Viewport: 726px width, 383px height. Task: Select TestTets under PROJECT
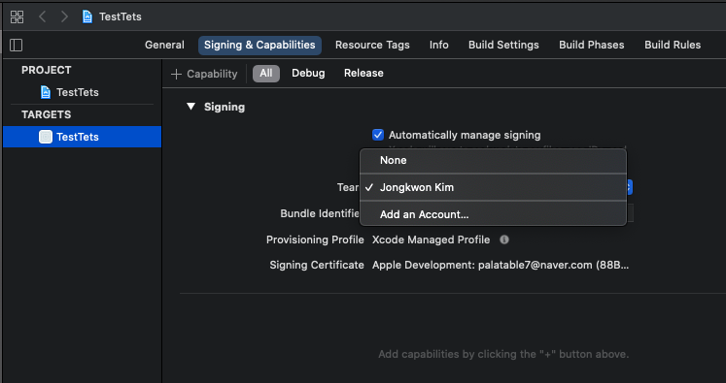(69, 92)
